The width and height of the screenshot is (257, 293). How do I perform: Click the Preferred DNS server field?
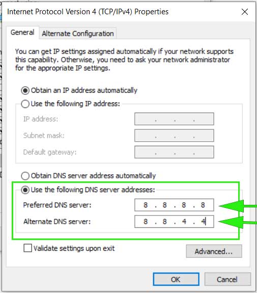(x=174, y=205)
